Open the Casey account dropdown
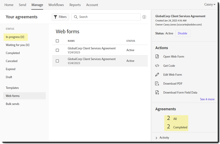Screen dimensions: 220x144 tap(210, 5)
